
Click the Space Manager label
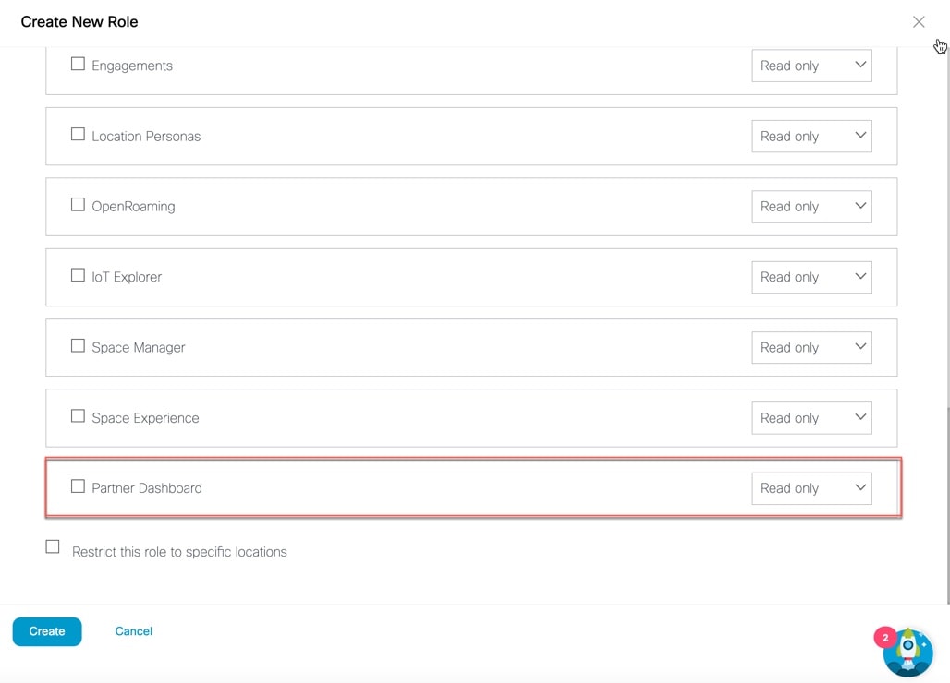coord(138,347)
